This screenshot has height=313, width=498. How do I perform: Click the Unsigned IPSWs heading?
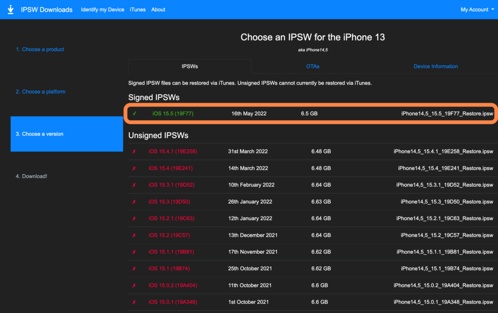click(x=158, y=135)
